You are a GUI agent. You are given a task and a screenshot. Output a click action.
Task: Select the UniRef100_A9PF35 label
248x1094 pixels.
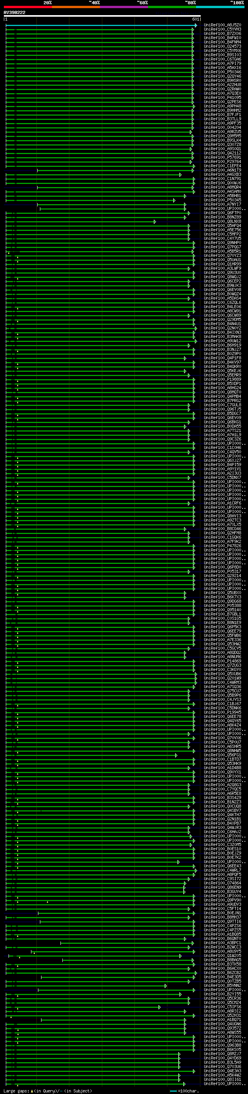click(x=222, y=123)
